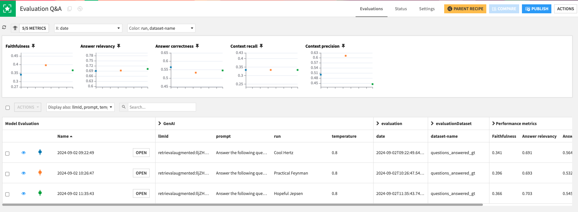
Task: Check the select-all checkbox above the table
Action: (x=8, y=108)
